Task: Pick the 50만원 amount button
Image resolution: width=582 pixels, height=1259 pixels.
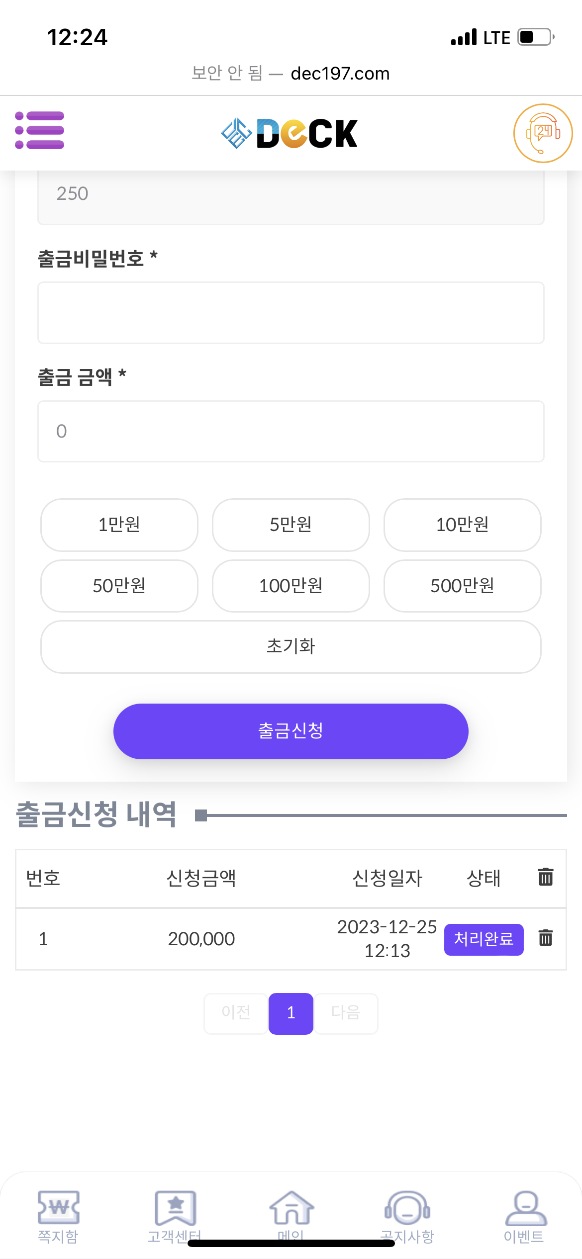Action: click(119, 586)
